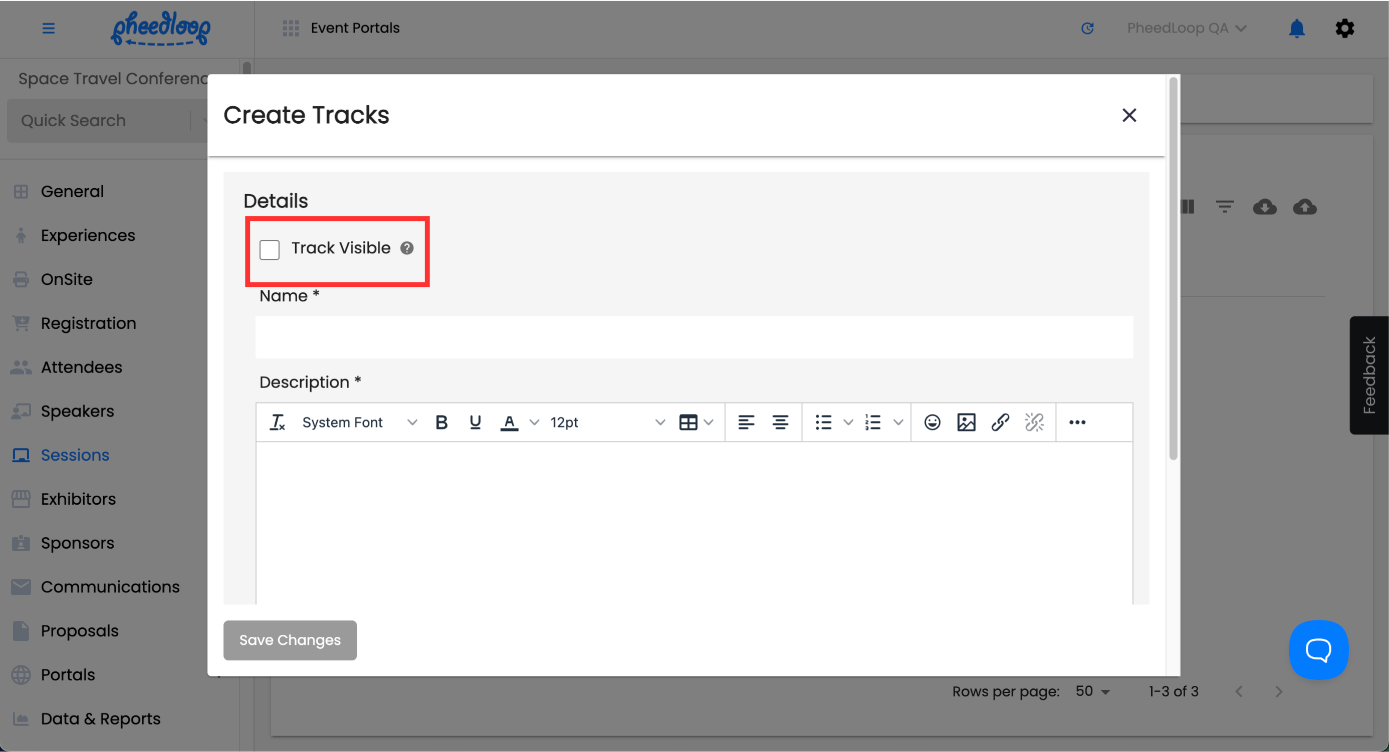Click the clear formatting icon

point(277,423)
